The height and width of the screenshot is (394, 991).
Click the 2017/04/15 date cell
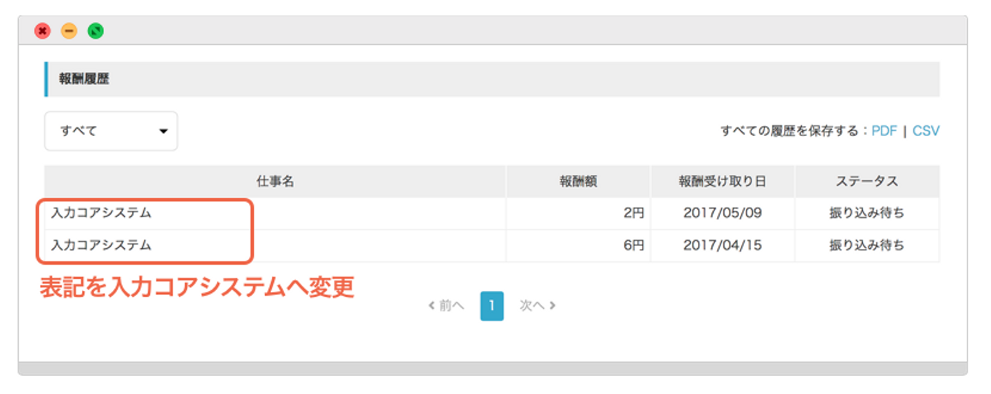coord(723,245)
